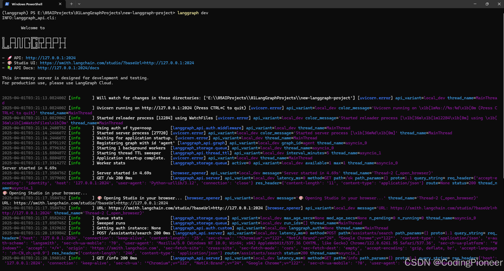Click 'n_pending=0' value in Queue stats
504x271 pixels.
[x=382, y=218]
